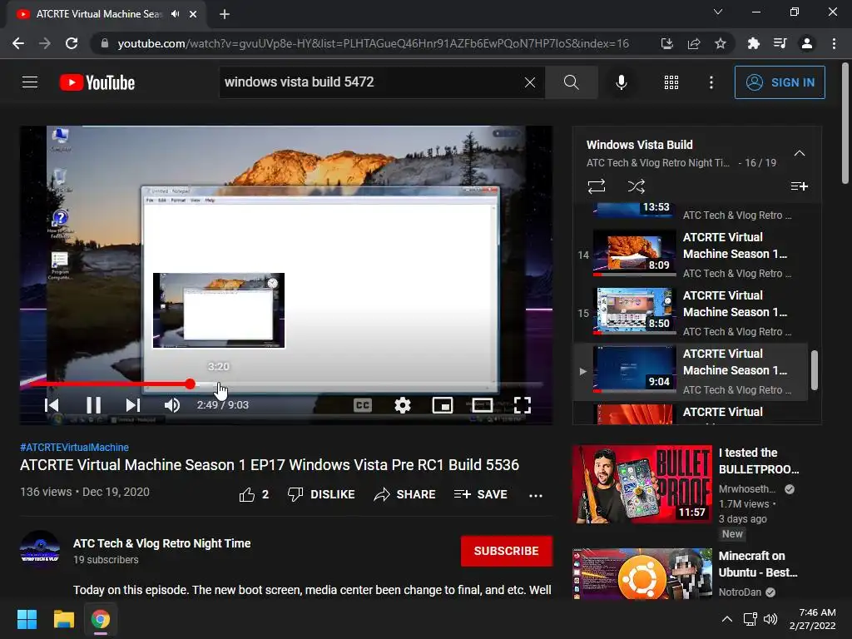852x639 pixels.
Task: Open the YouTube guide hamburger menu
Action: [30, 82]
